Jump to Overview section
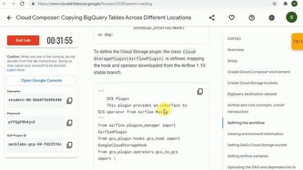The image size is (303, 170). tap(236, 50)
